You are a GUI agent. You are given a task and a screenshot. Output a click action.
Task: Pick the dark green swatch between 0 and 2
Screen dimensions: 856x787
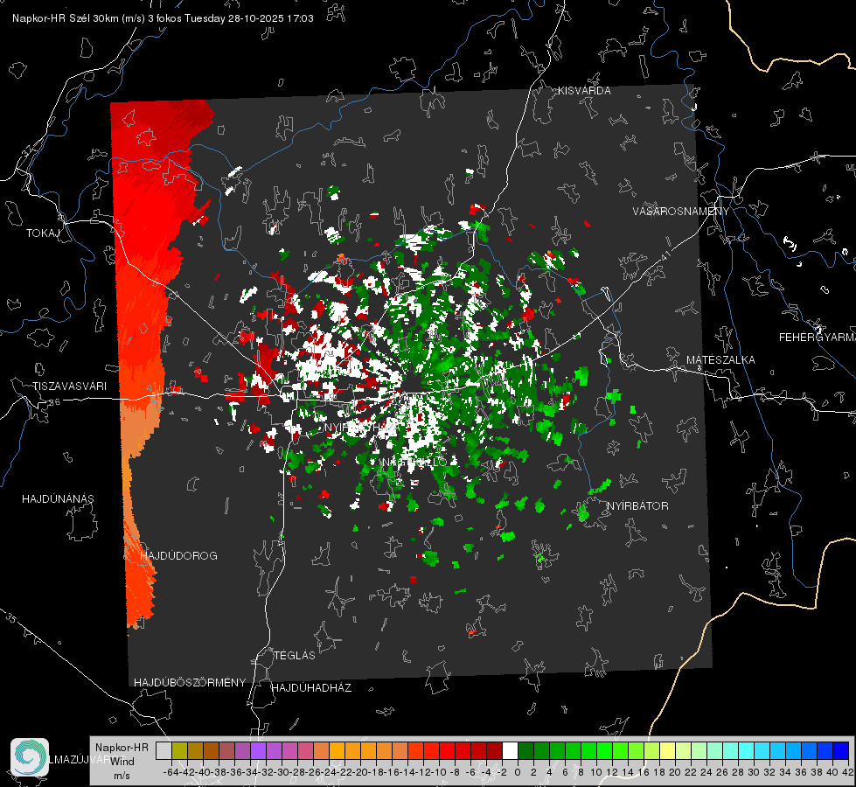point(525,750)
